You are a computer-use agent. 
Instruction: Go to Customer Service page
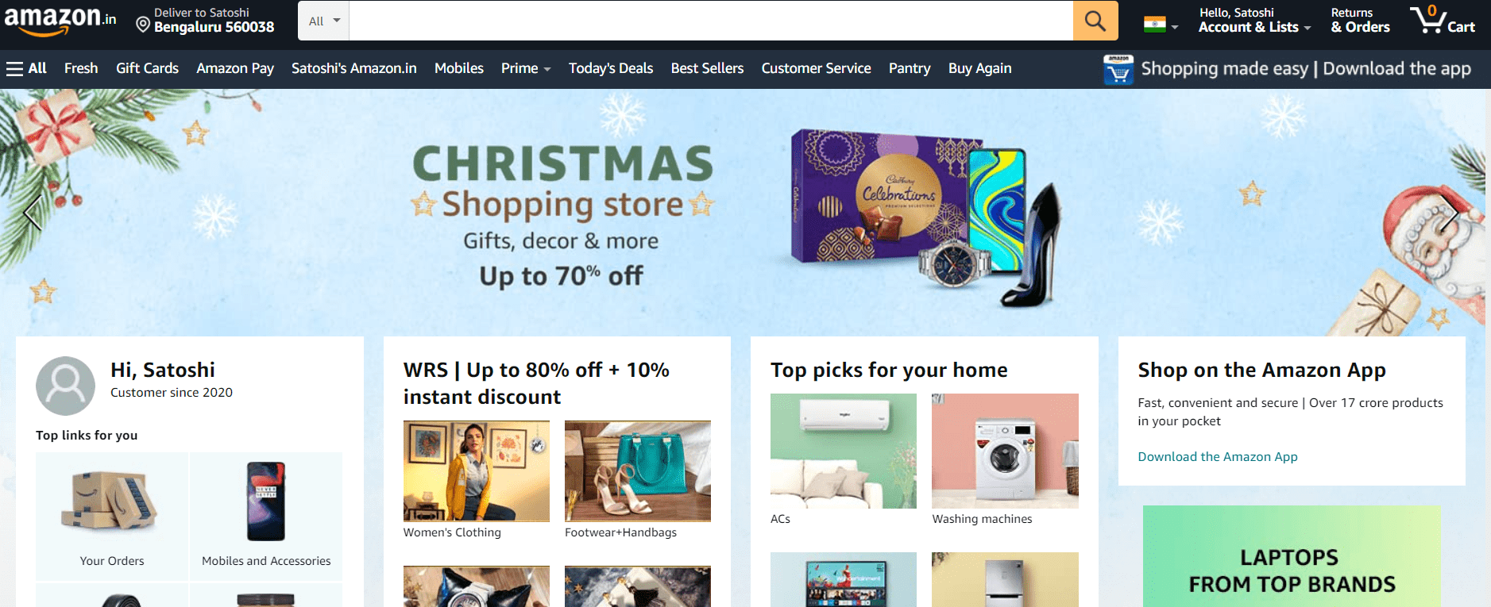[x=816, y=68]
